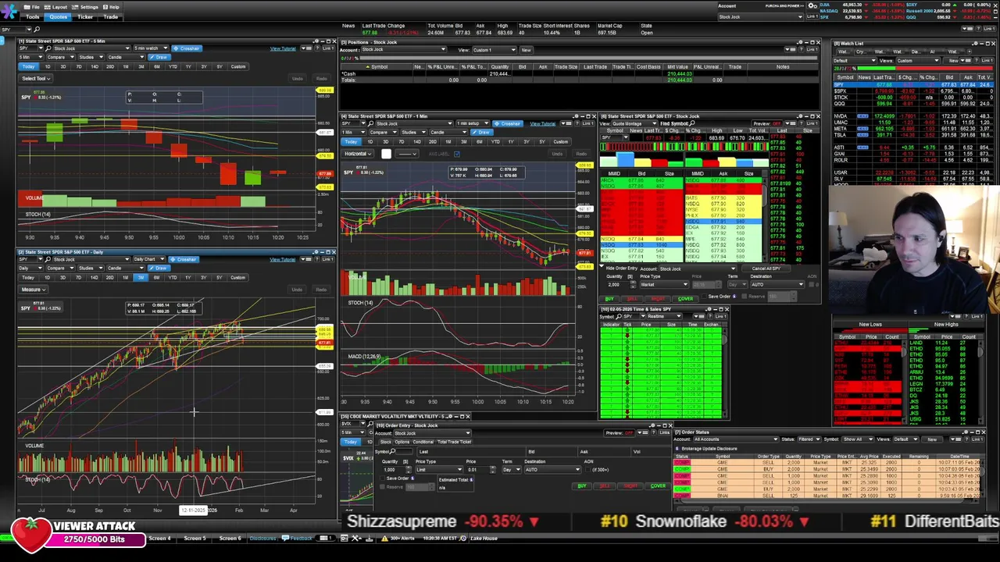
Task: Toggle the Axis Label checkbox in 1 Min chart
Action: click(x=457, y=154)
